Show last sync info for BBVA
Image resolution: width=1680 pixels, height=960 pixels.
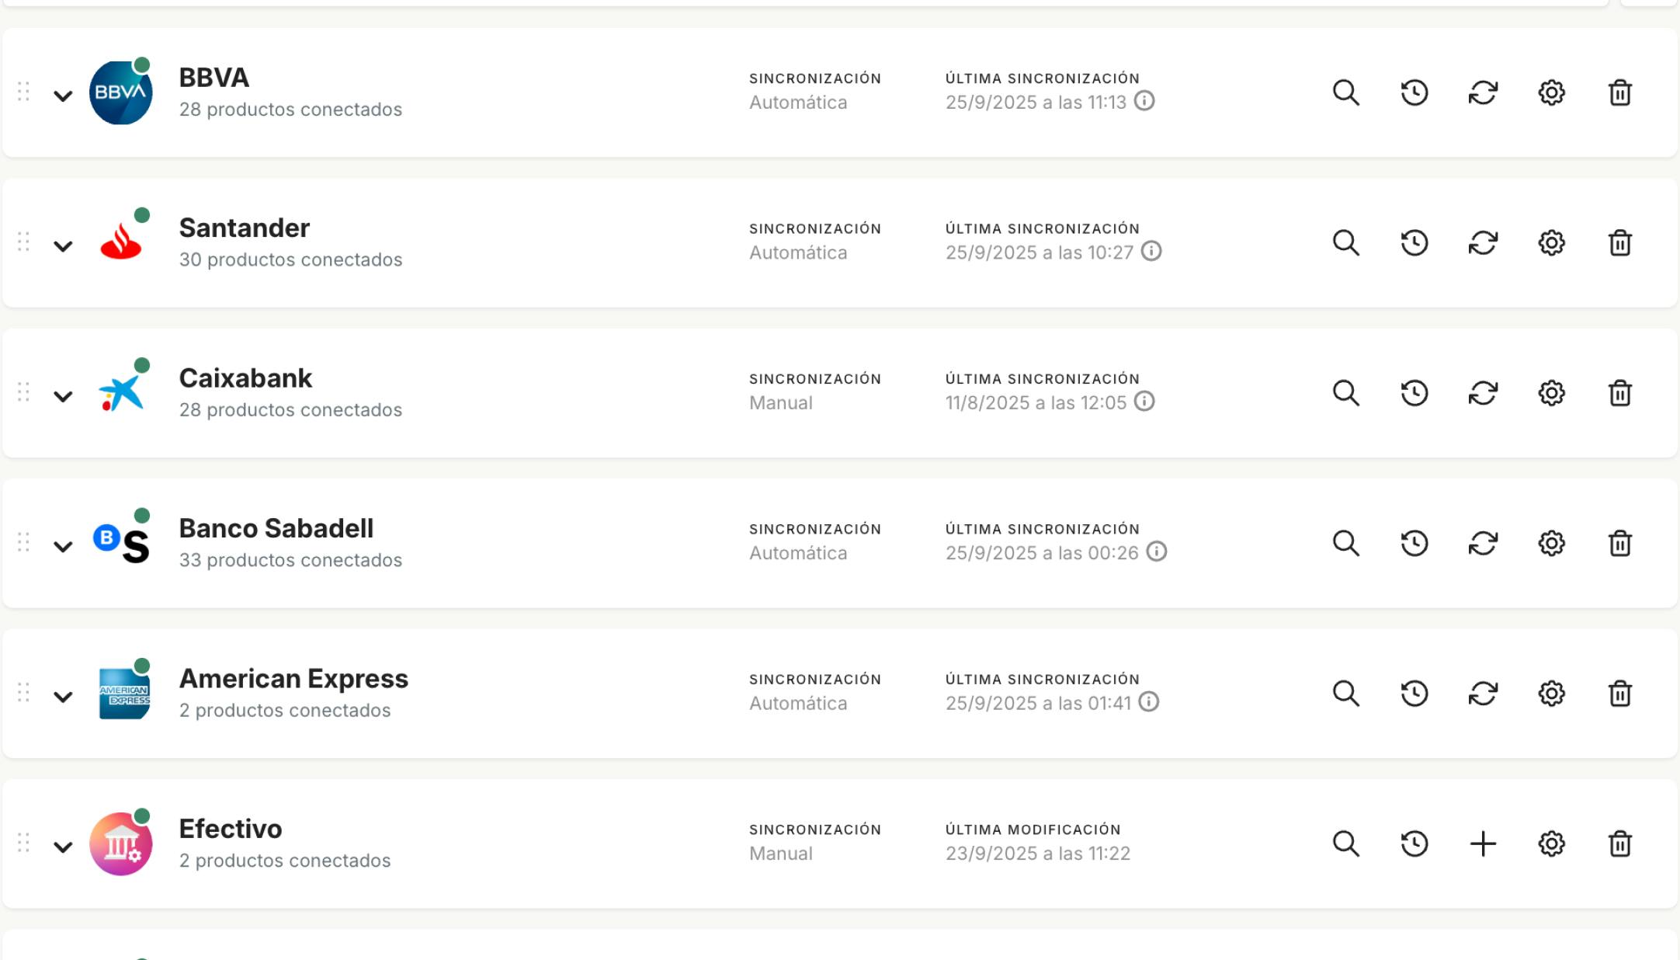click(x=1144, y=101)
